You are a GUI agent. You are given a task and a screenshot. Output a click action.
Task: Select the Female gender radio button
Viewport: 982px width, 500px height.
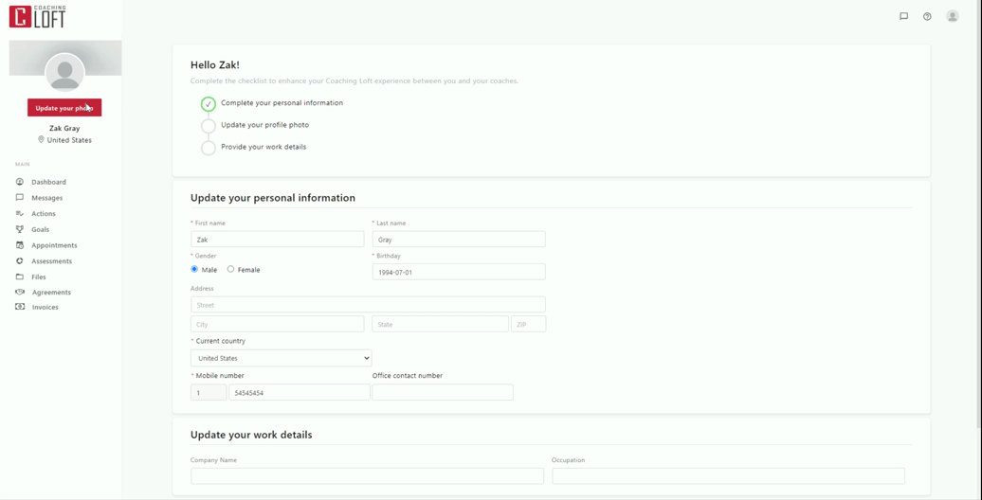tap(230, 269)
